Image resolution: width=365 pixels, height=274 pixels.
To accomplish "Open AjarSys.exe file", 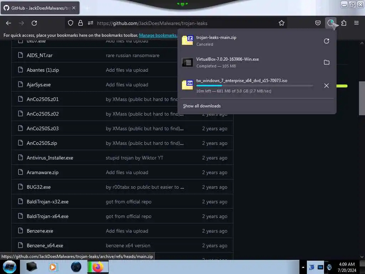I will click(x=38, y=85).
